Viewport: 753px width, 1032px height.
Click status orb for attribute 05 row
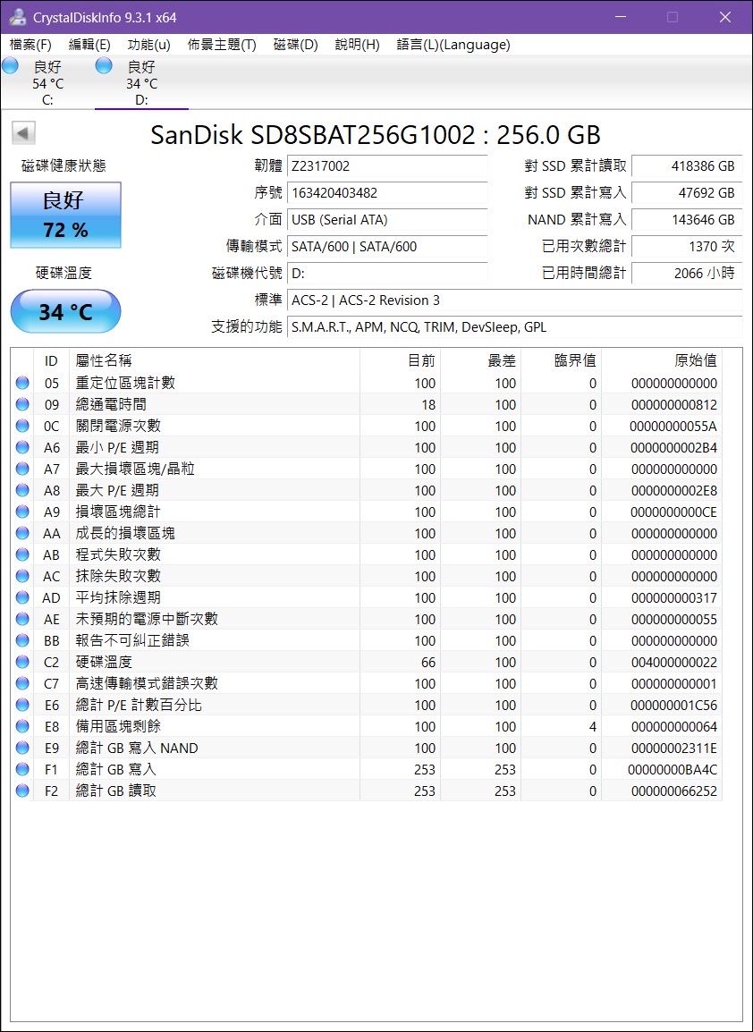pos(22,384)
